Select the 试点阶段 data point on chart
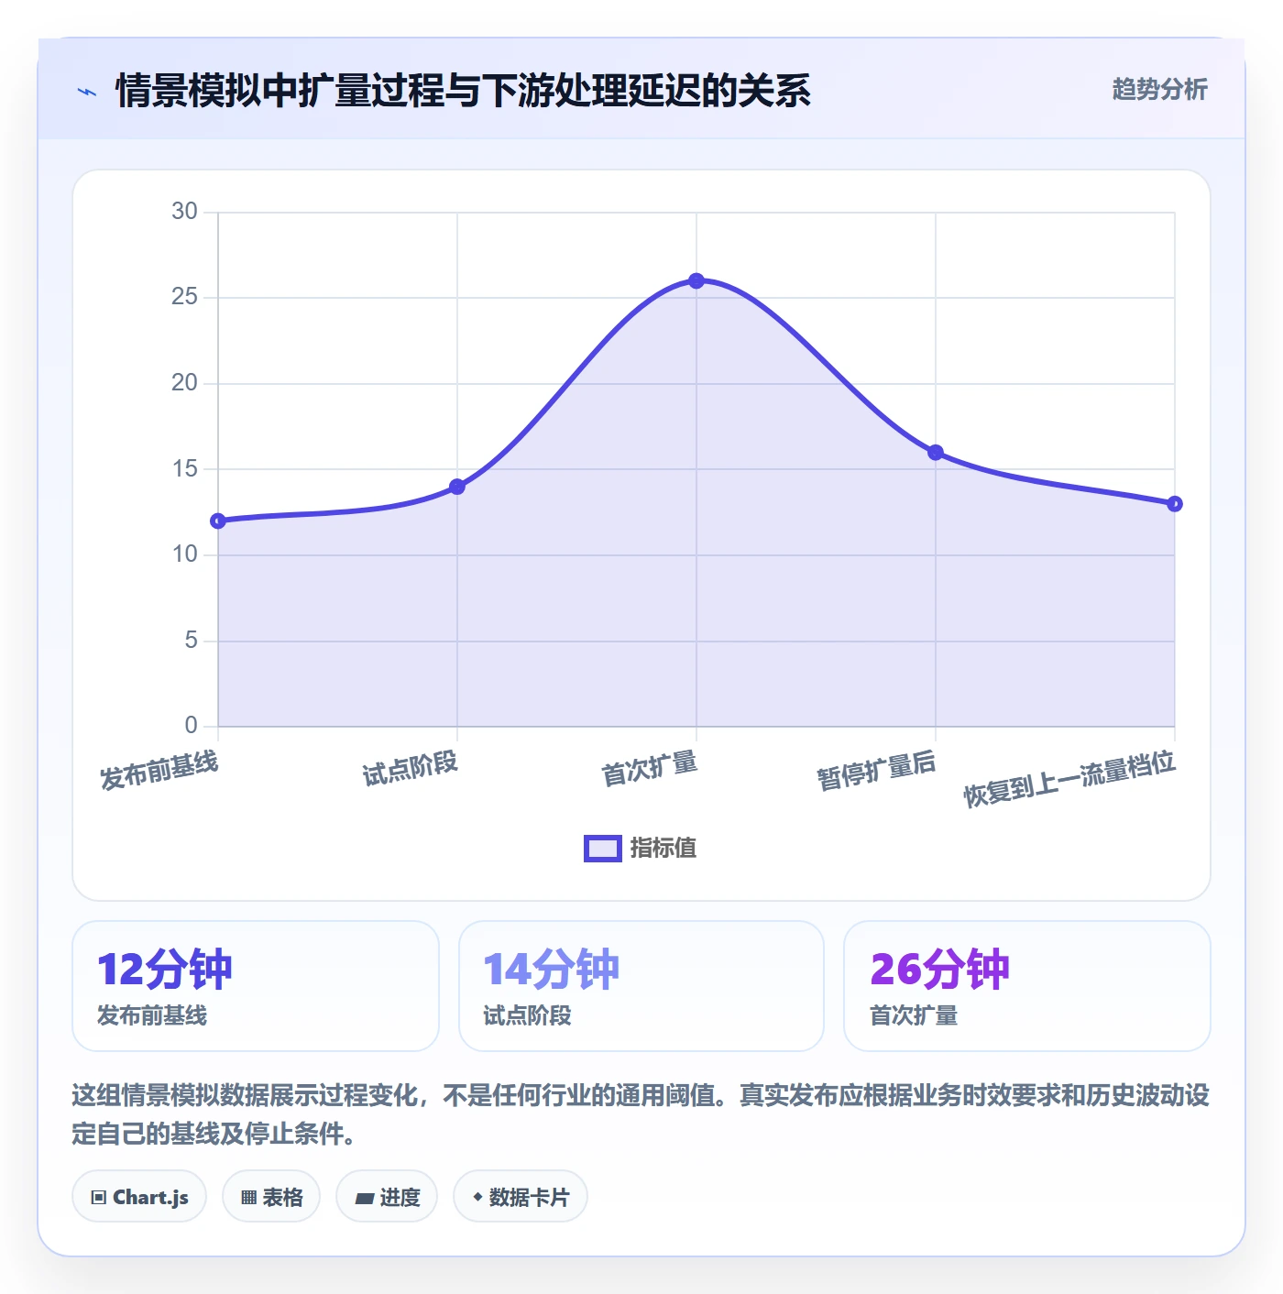This screenshot has height=1294, width=1283. (457, 487)
